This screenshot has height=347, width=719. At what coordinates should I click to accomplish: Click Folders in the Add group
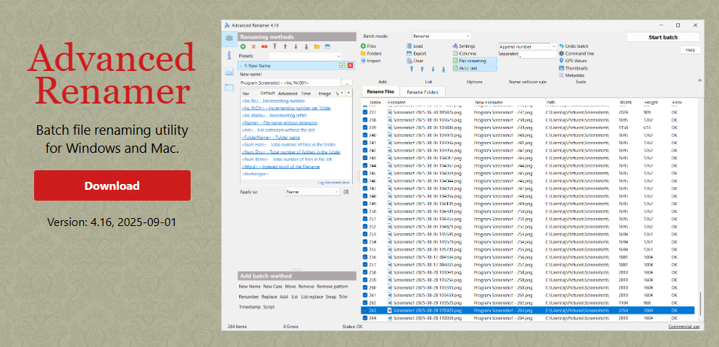coord(371,54)
